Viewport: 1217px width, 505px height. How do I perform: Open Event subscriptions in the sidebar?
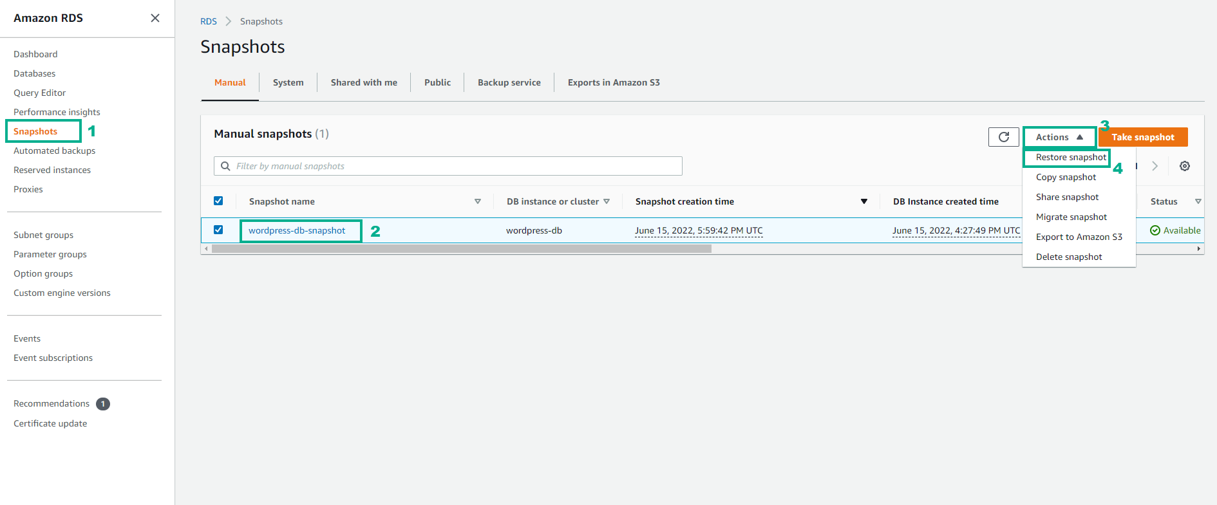(53, 358)
